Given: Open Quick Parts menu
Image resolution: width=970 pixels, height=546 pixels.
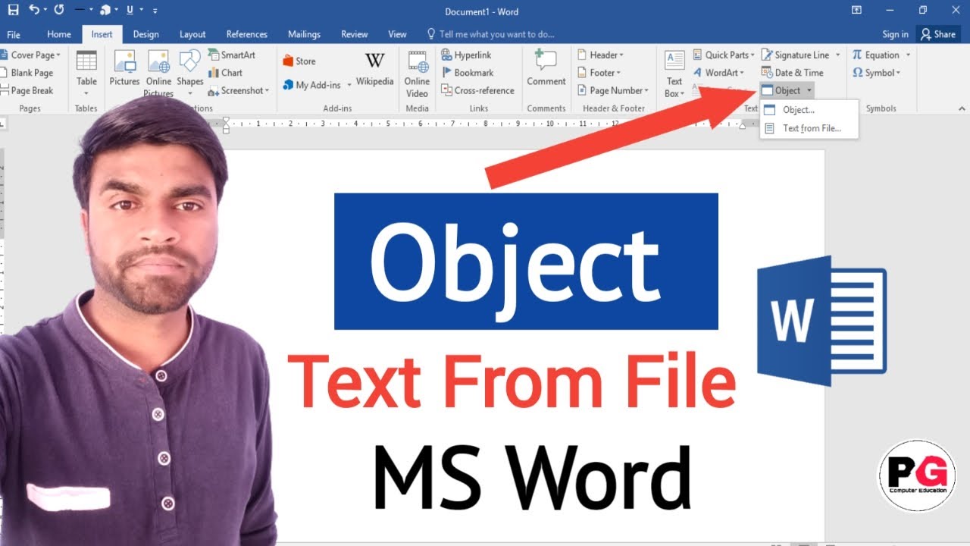Looking at the screenshot, I should tap(723, 55).
